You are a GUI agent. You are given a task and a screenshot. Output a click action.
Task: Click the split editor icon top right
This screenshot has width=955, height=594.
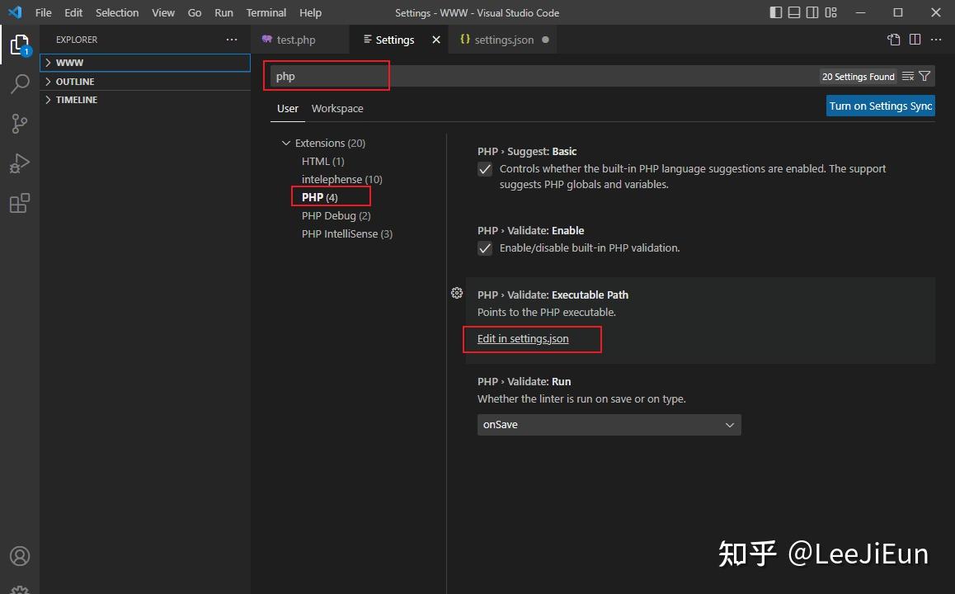tap(915, 39)
